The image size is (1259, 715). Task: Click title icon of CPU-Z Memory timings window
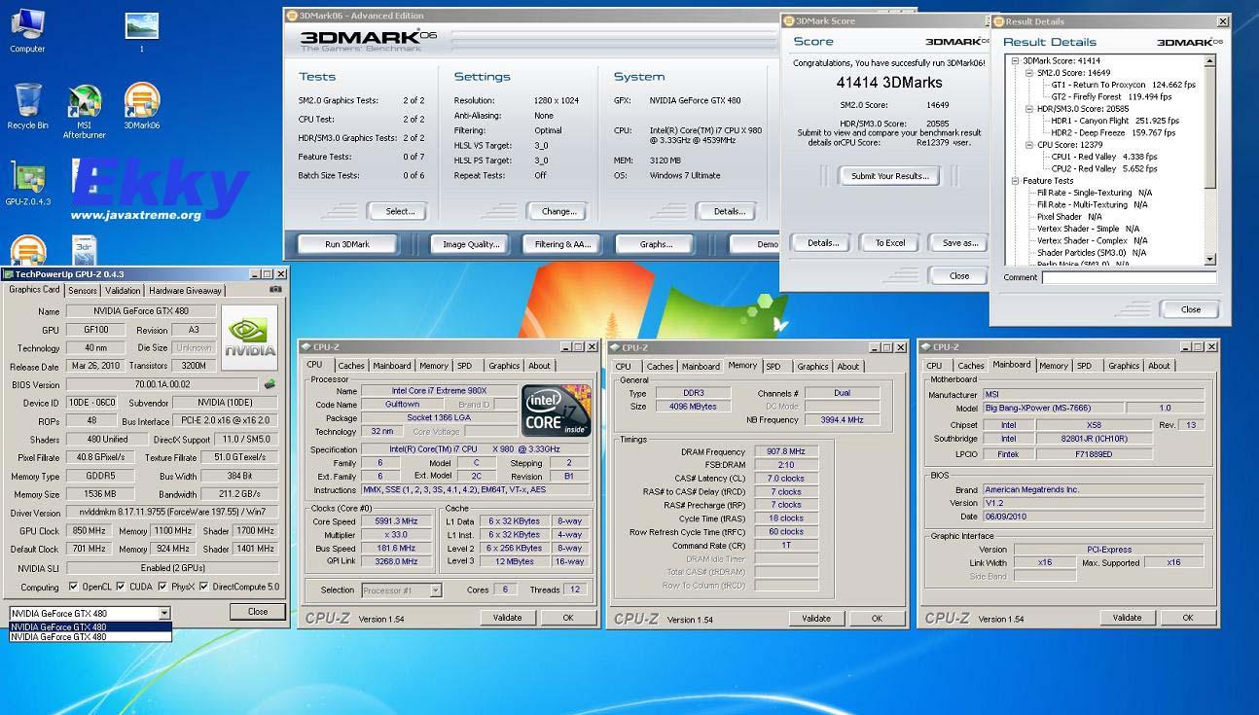click(615, 347)
